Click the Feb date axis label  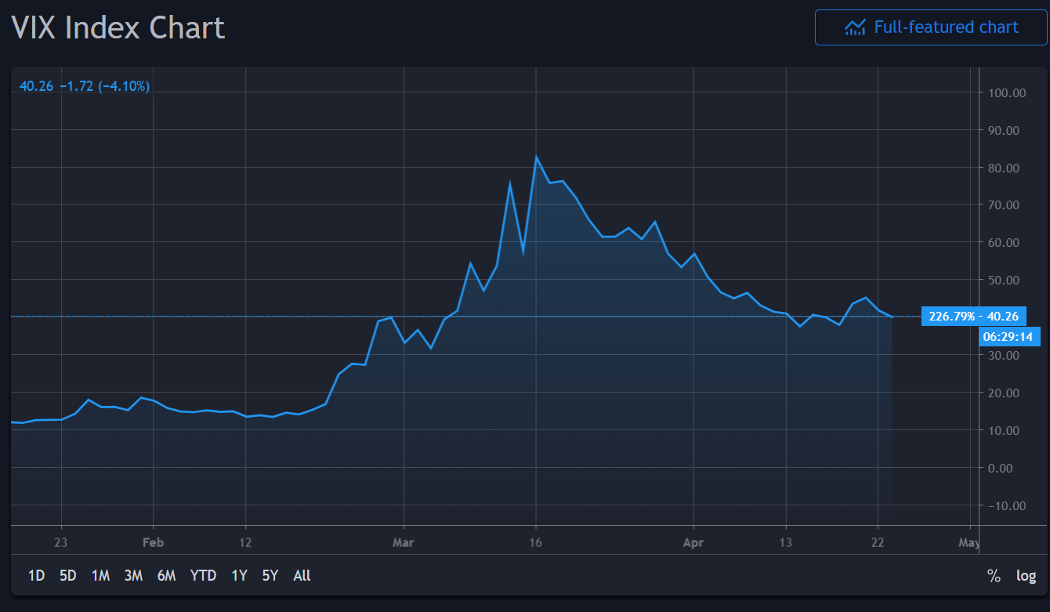click(153, 542)
